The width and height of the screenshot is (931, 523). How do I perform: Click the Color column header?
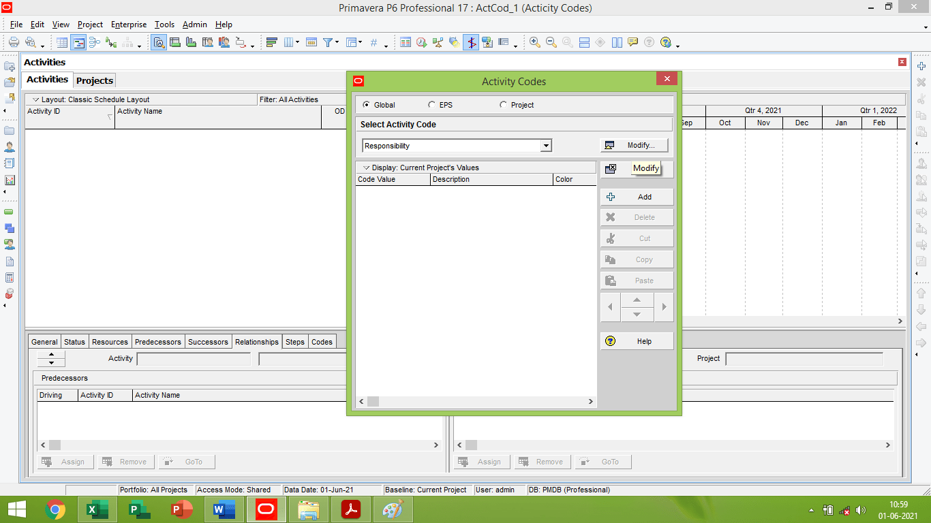pos(575,179)
